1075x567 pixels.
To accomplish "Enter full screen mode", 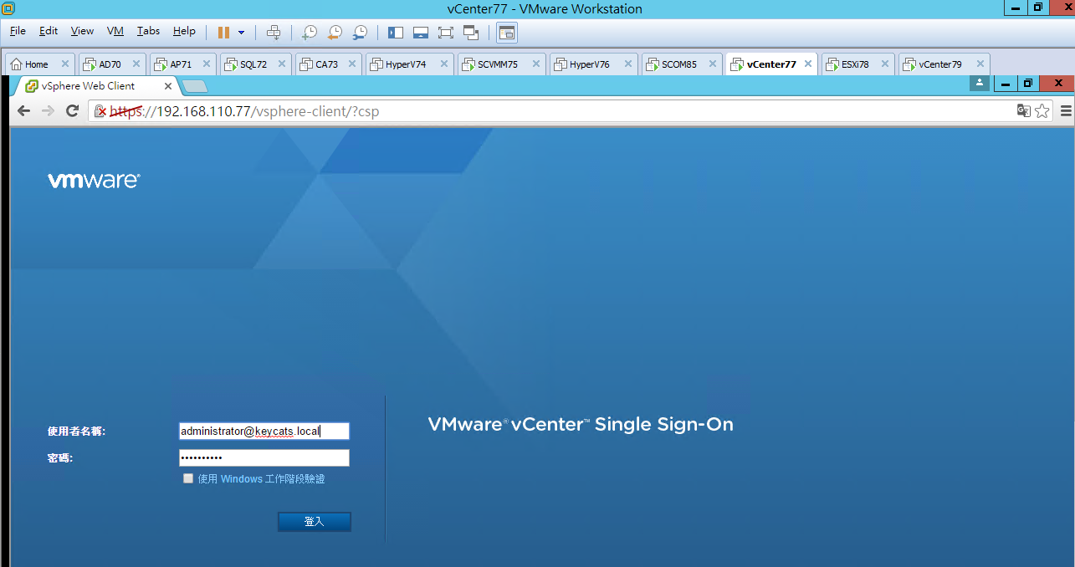I will point(446,33).
